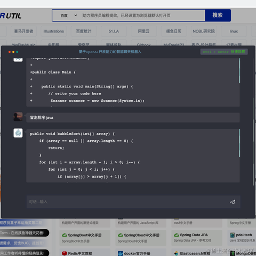256x256 pixels.
Task: Click the line "+public class Main {"
Action: coord(53,72)
